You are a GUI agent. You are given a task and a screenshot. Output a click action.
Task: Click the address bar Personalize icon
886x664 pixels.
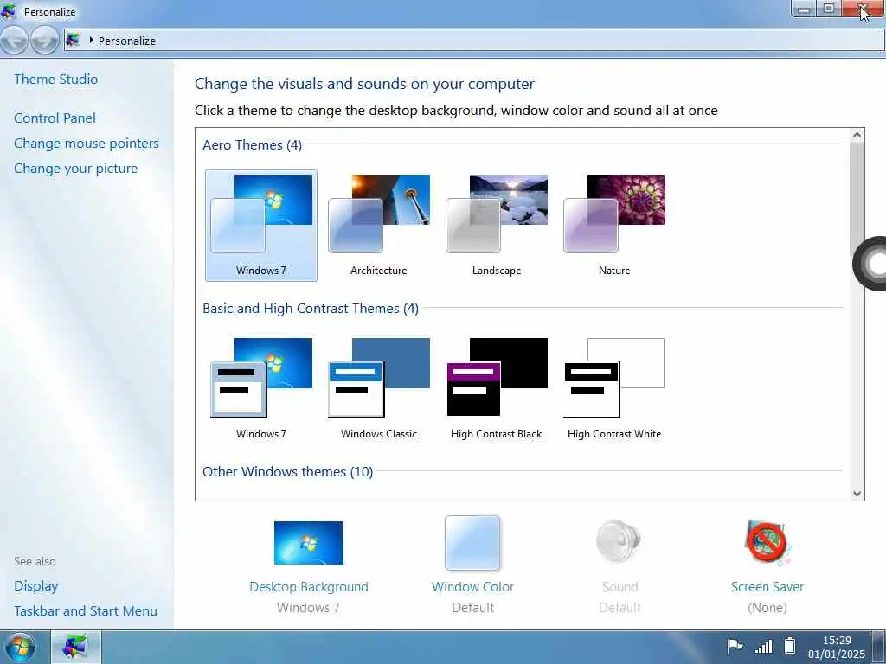(73, 40)
